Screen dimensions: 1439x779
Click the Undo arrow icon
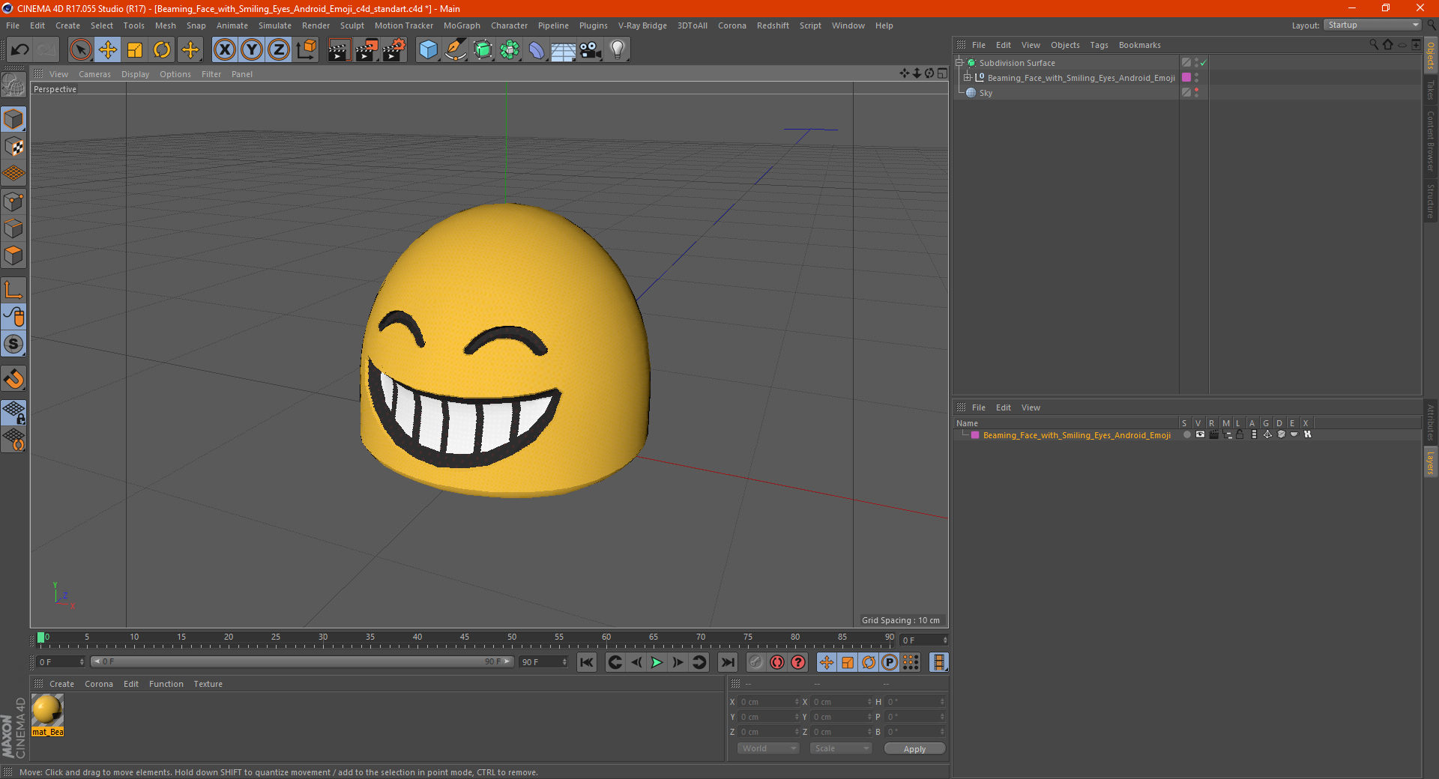coord(20,50)
